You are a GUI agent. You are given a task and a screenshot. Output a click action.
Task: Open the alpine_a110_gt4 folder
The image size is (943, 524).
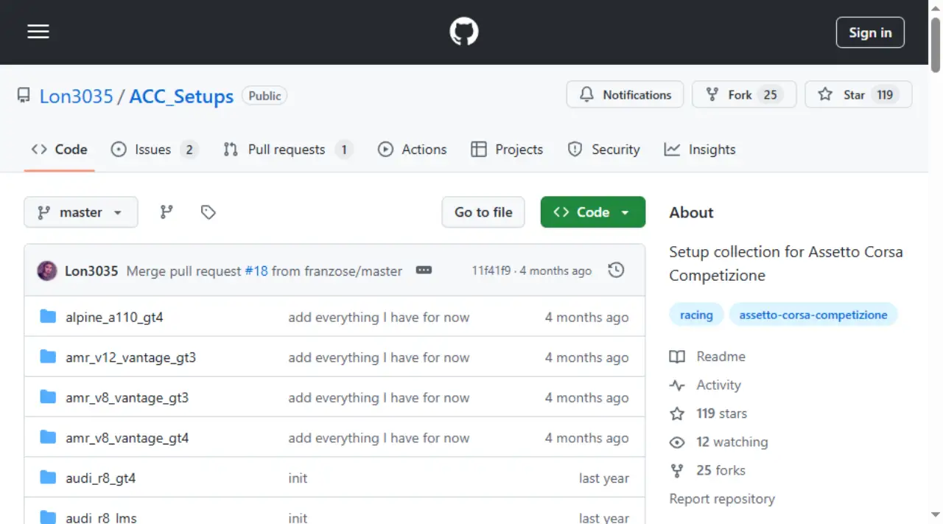tap(114, 318)
